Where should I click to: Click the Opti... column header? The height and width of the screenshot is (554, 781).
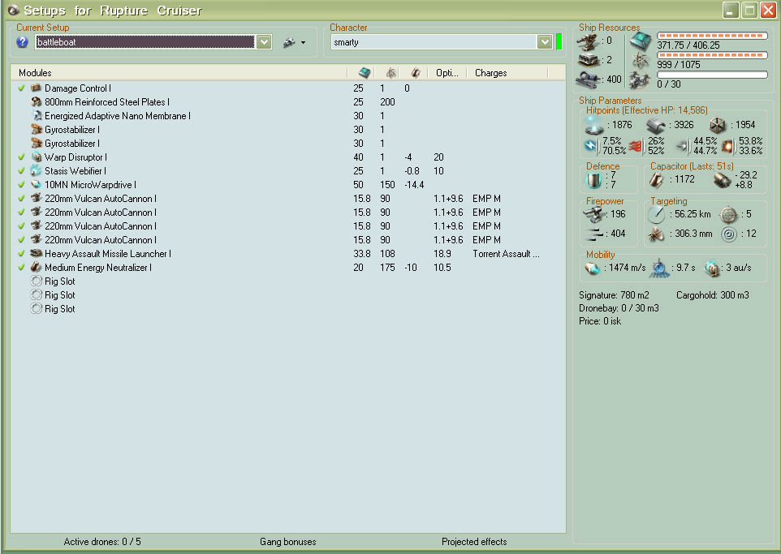[447, 73]
